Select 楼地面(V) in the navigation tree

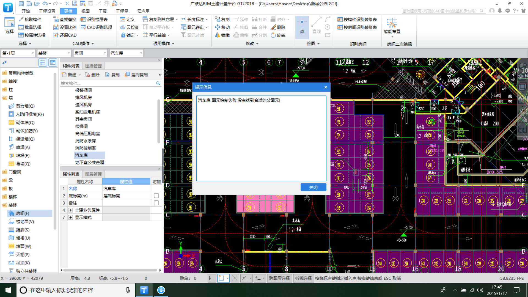[25, 222]
